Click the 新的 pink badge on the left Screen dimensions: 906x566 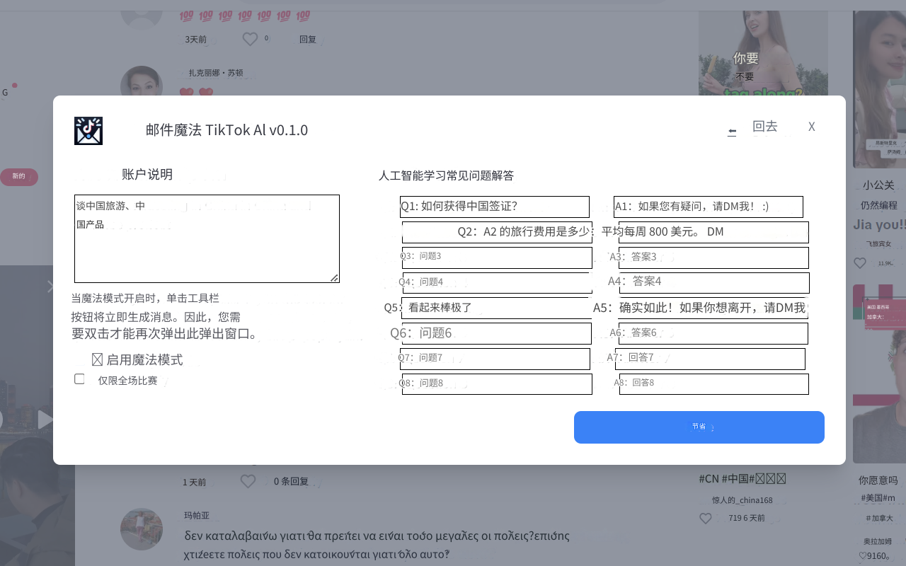pos(19,177)
